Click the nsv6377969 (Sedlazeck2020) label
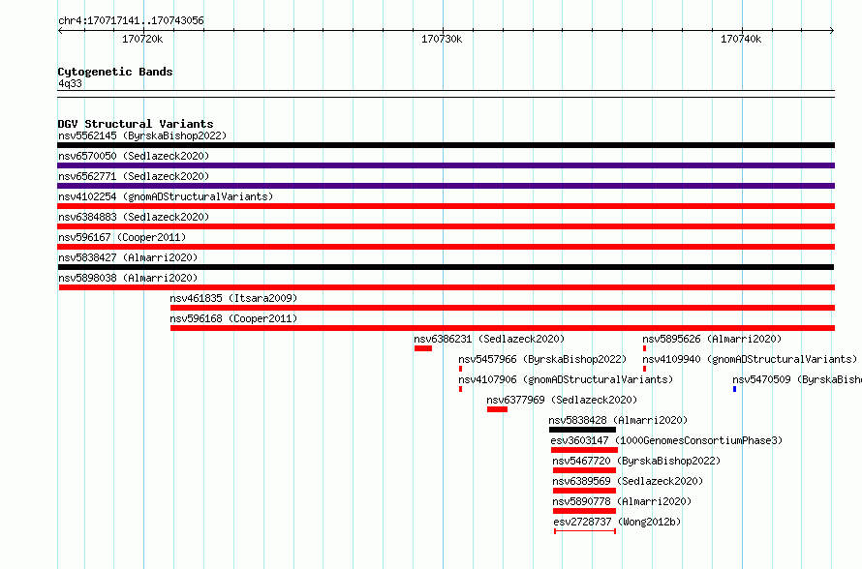Viewport: 862px width, 569px height. [x=562, y=400]
